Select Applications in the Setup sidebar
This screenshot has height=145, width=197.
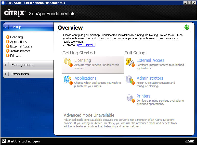pos(18,42)
